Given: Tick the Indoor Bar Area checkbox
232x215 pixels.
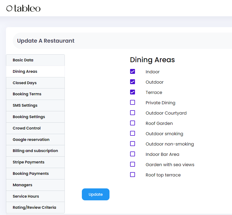Looking at the screenshot, I should point(133,154).
